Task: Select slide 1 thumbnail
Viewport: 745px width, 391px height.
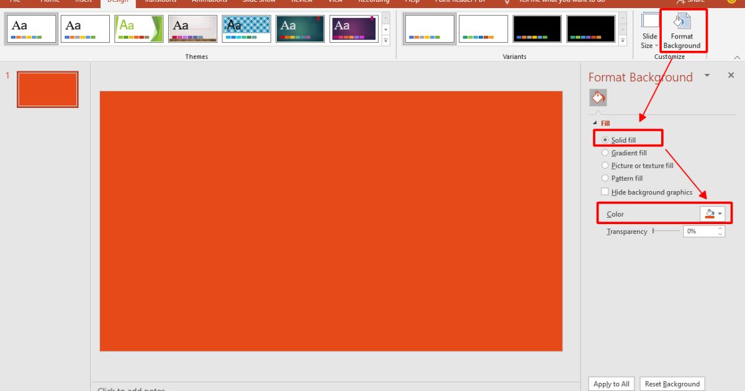Action: coord(48,89)
